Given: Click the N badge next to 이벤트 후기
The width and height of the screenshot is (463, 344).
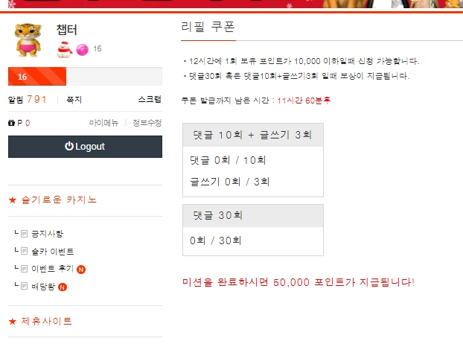Looking at the screenshot, I should [81, 270].
